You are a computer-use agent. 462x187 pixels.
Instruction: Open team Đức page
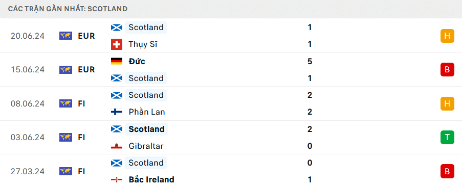point(137,61)
